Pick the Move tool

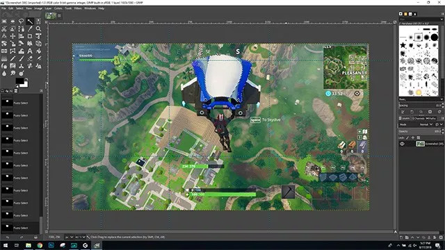(13, 36)
